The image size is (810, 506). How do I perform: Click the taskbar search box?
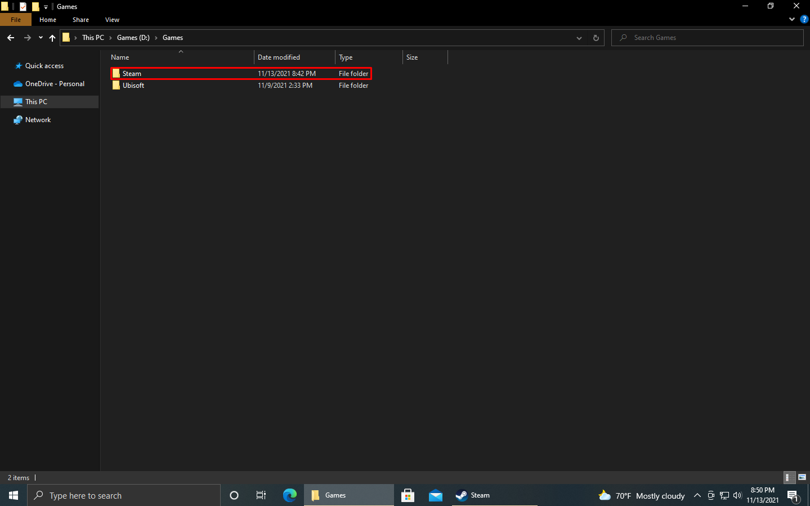tap(124, 495)
